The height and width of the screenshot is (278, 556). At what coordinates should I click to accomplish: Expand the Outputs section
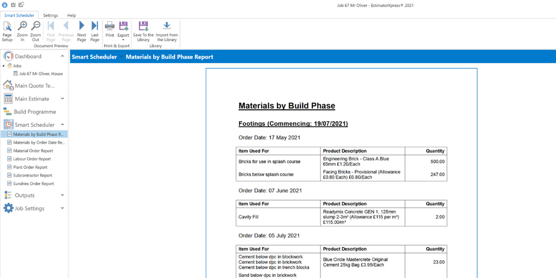(x=62, y=195)
